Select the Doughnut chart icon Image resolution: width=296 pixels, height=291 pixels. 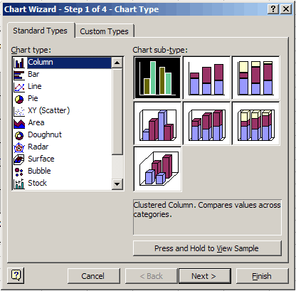pyautogui.click(x=19, y=135)
